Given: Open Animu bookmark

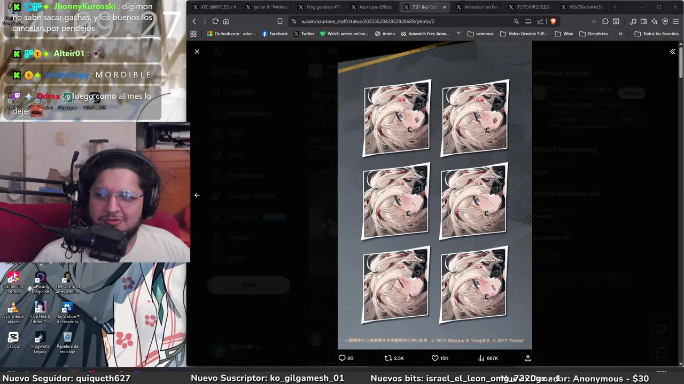Looking at the screenshot, I should point(385,34).
